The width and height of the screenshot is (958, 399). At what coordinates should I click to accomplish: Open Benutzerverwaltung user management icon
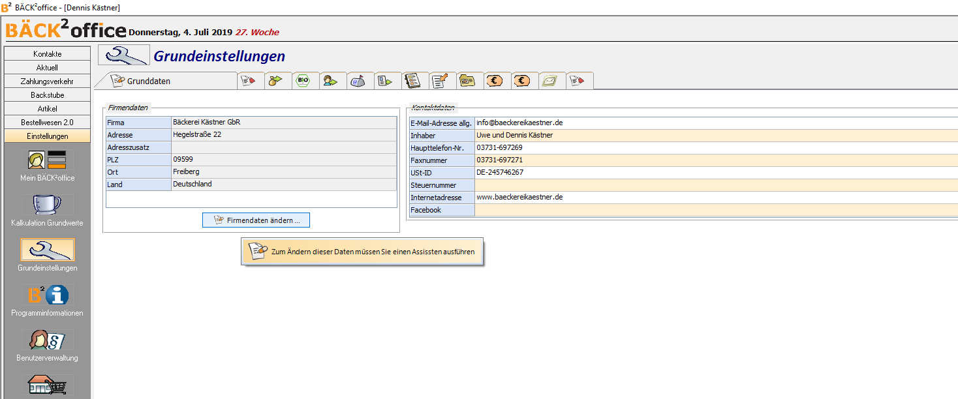(x=47, y=345)
